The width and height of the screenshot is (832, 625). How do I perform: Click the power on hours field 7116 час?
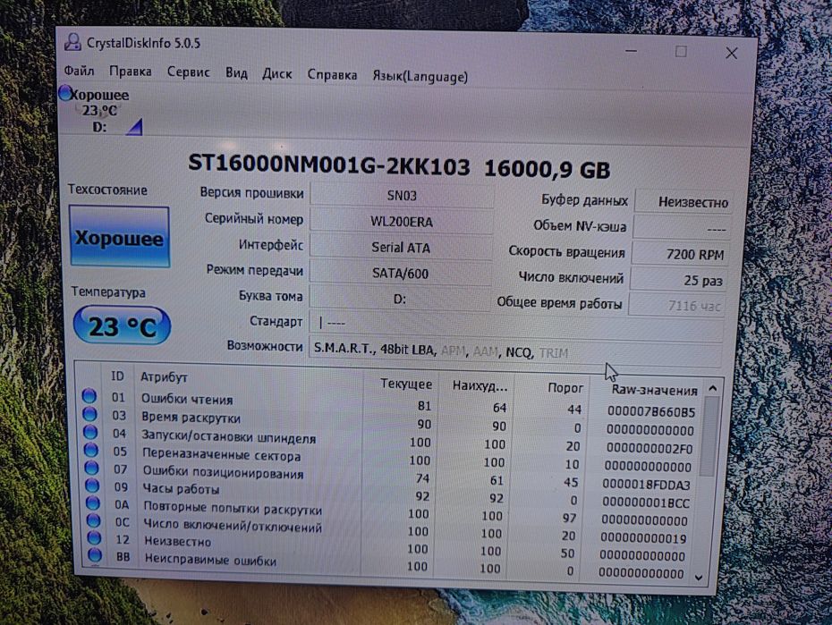point(676,305)
